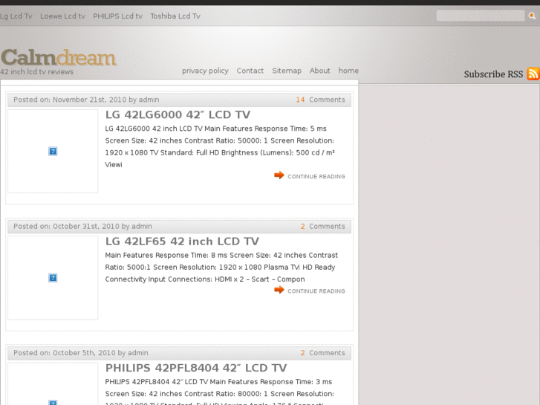The image size is (540, 405).
Task: Continue reading the LG 42LG6000 post
Action: click(x=316, y=176)
